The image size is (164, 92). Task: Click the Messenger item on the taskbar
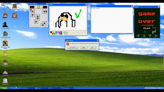tap(15, 88)
